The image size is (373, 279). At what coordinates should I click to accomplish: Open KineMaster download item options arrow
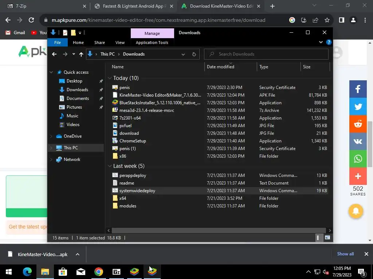78,254
